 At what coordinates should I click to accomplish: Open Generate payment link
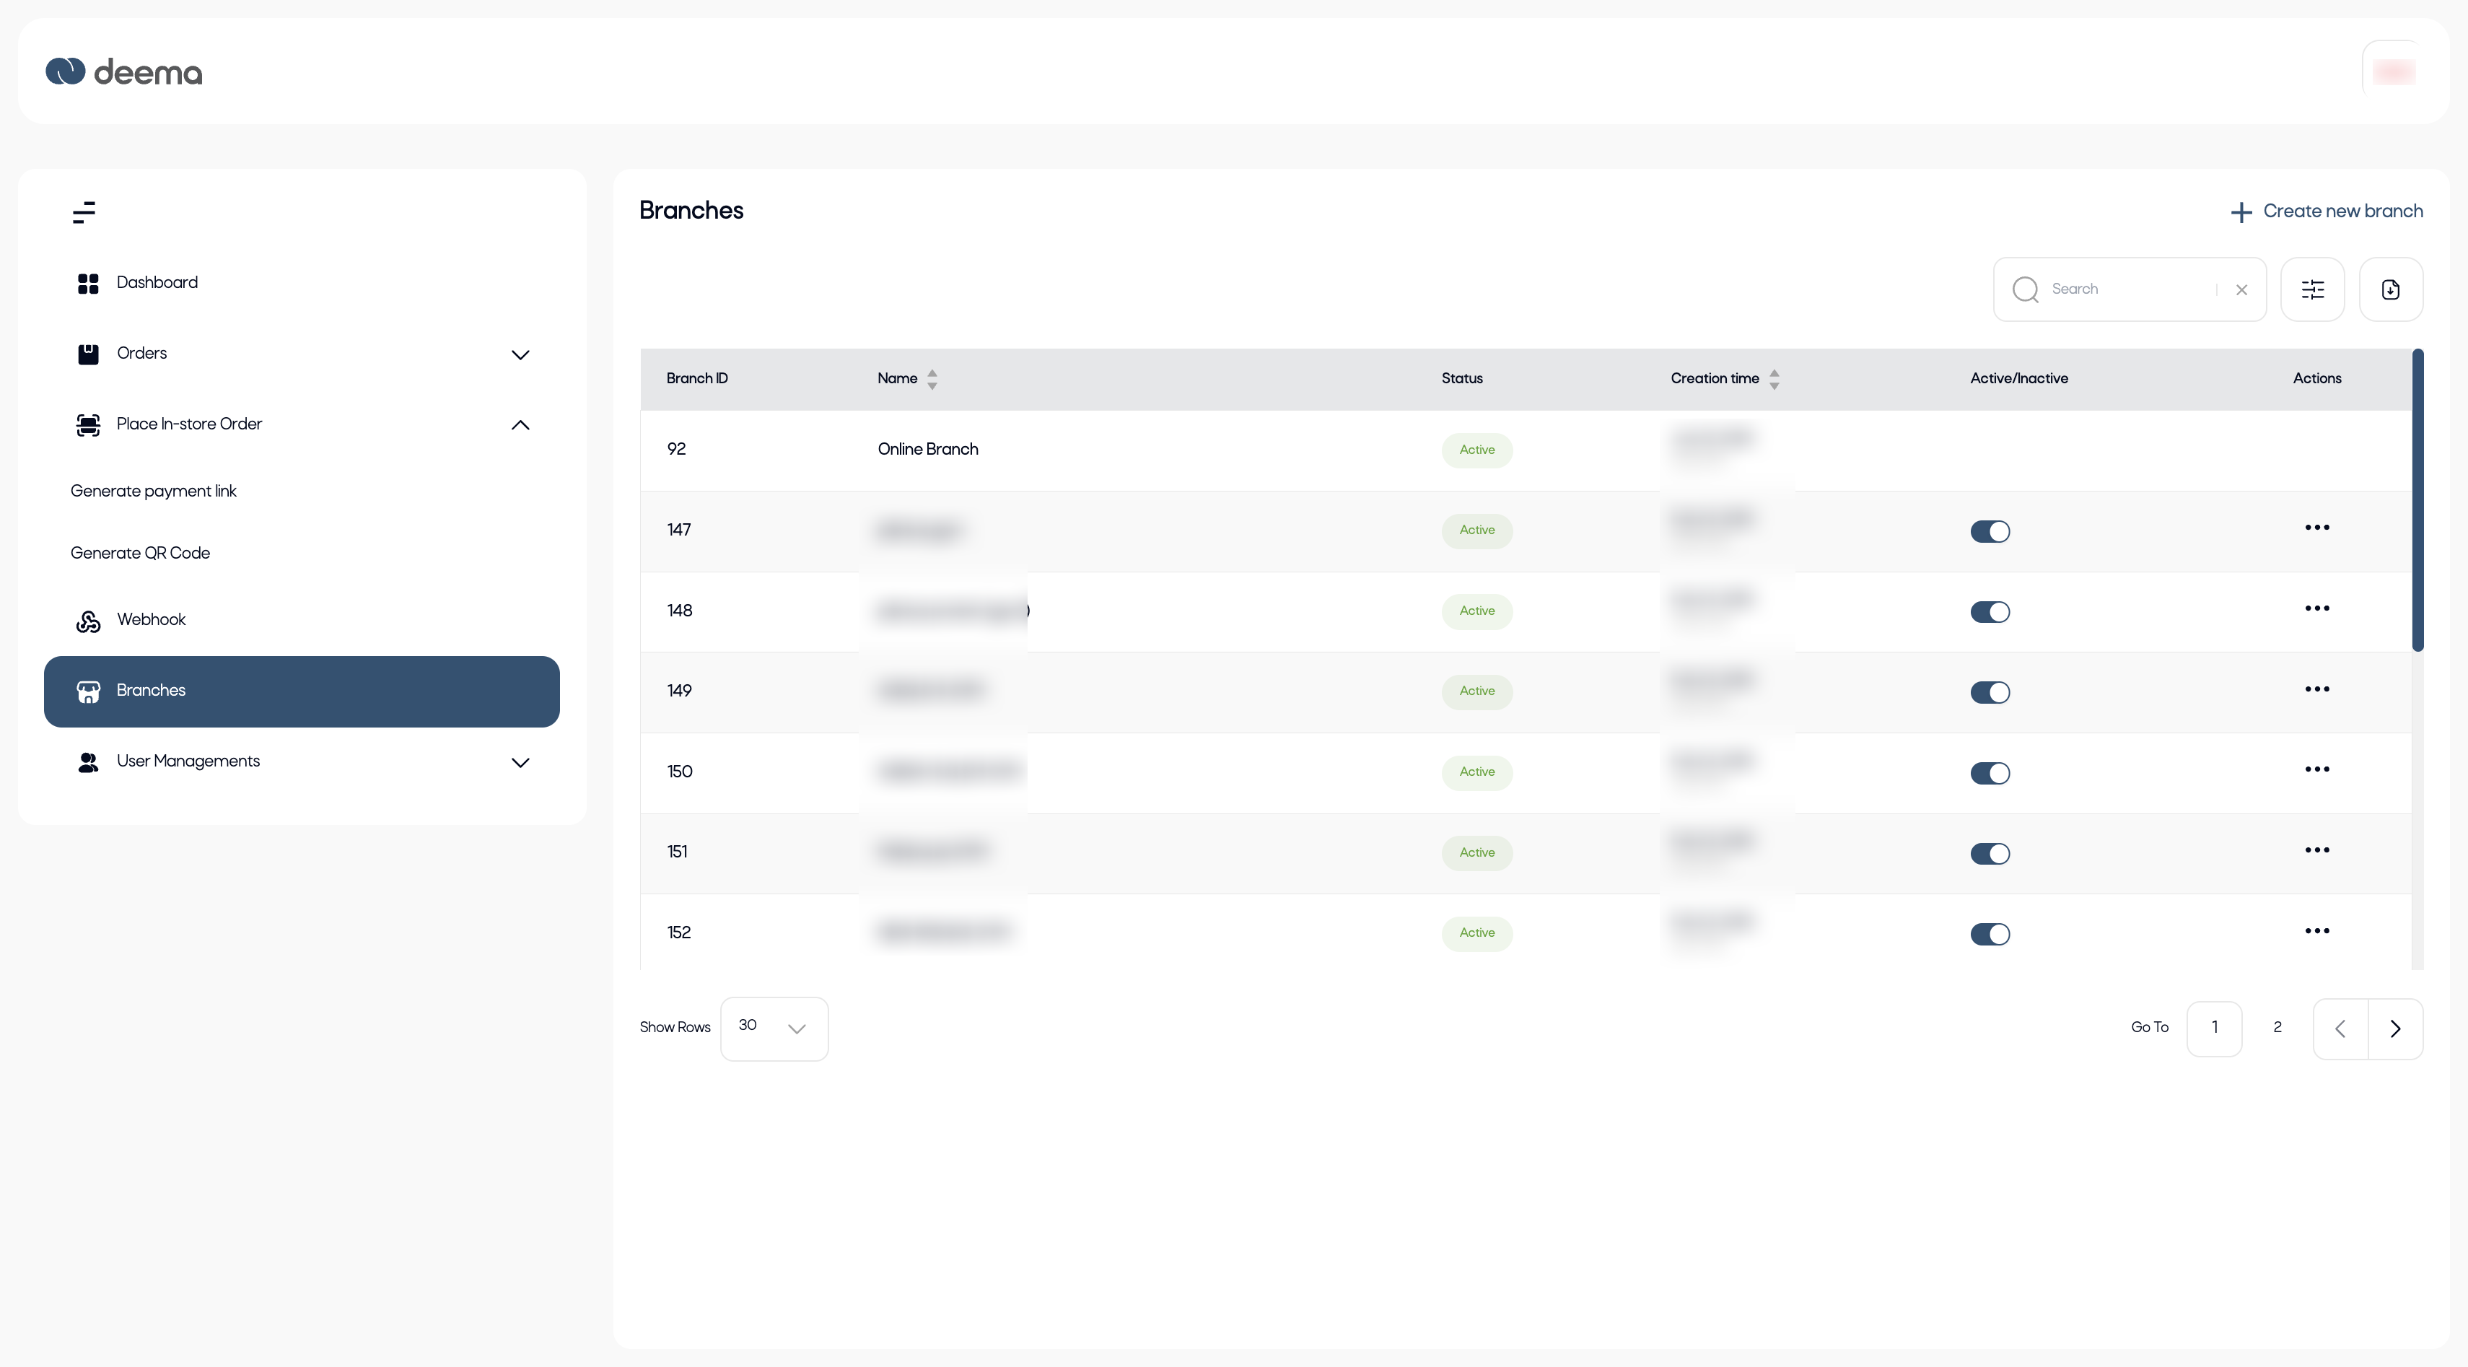pyautogui.click(x=153, y=492)
